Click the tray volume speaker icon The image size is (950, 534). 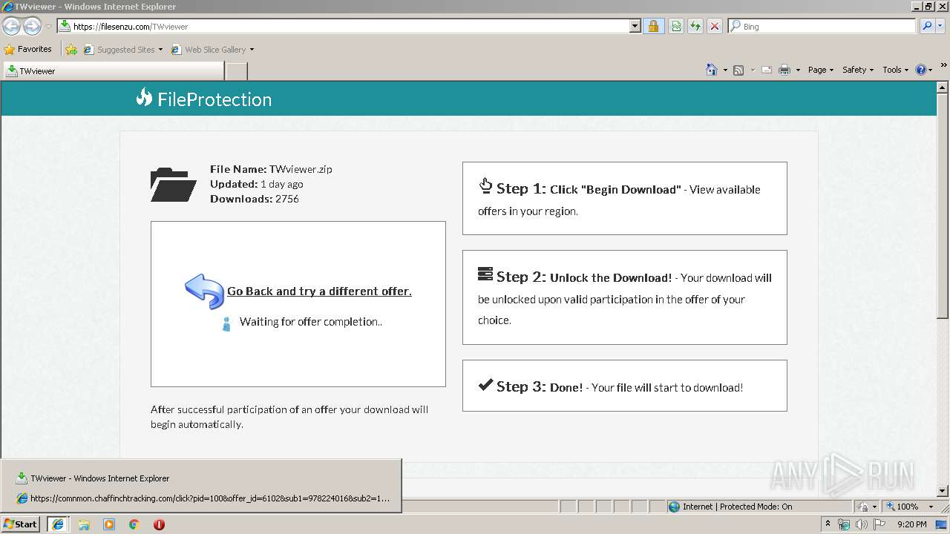click(861, 524)
